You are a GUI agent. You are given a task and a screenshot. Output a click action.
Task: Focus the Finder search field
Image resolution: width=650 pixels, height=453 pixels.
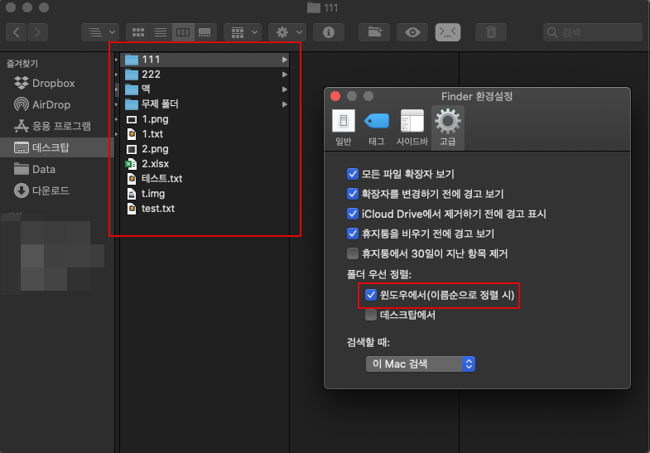click(x=592, y=32)
